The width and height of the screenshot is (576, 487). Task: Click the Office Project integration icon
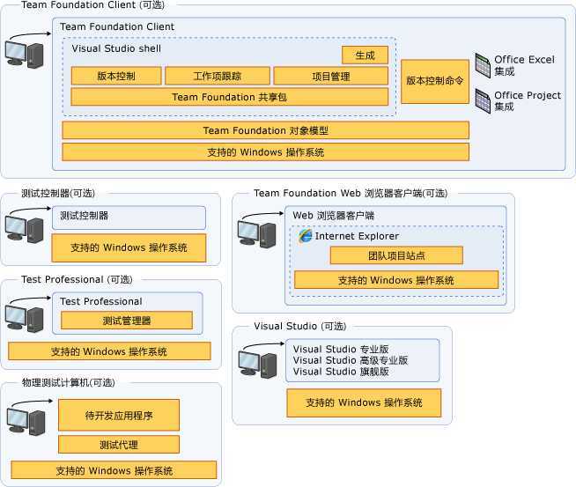click(483, 101)
